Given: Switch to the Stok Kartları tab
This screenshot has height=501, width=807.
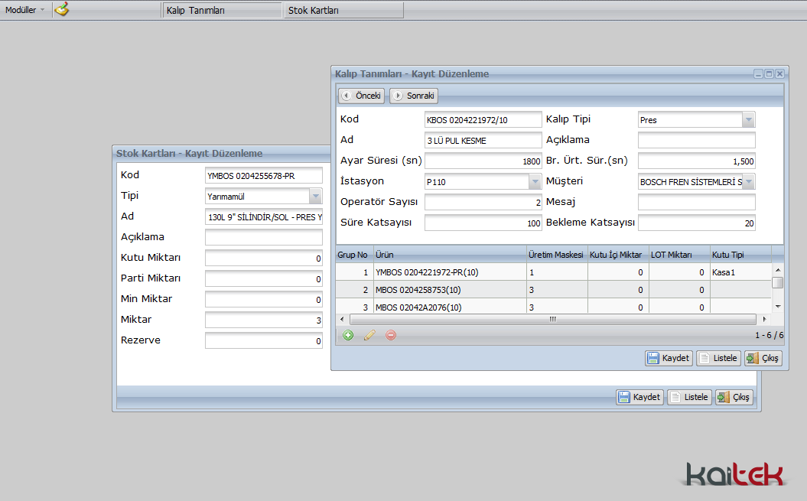Looking at the screenshot, I should coord(343,11).
